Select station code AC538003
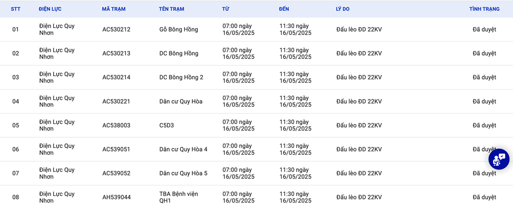 (x=116, y=126)
